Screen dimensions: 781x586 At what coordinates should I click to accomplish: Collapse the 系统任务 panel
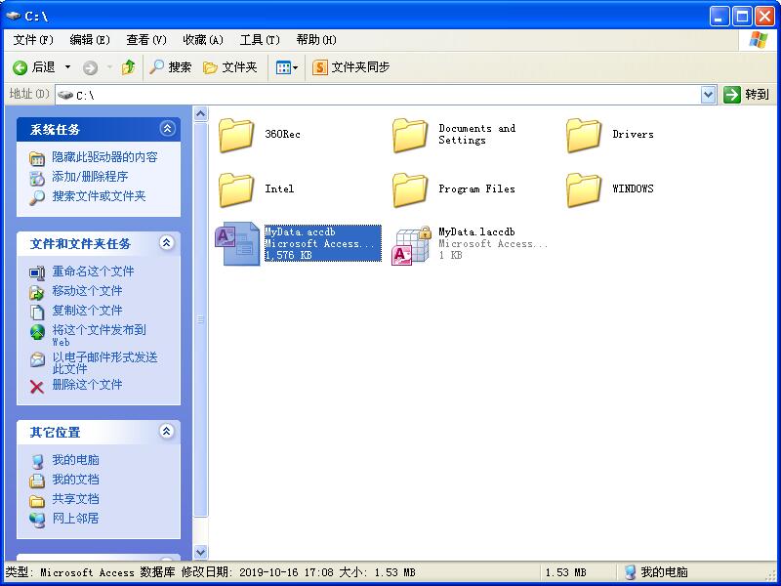tap(167, 129)
